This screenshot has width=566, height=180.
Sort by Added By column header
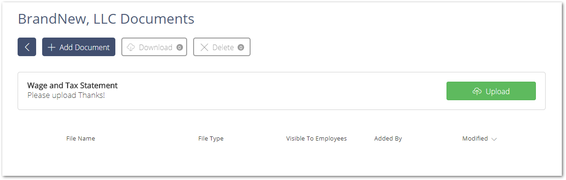(388, 138)
